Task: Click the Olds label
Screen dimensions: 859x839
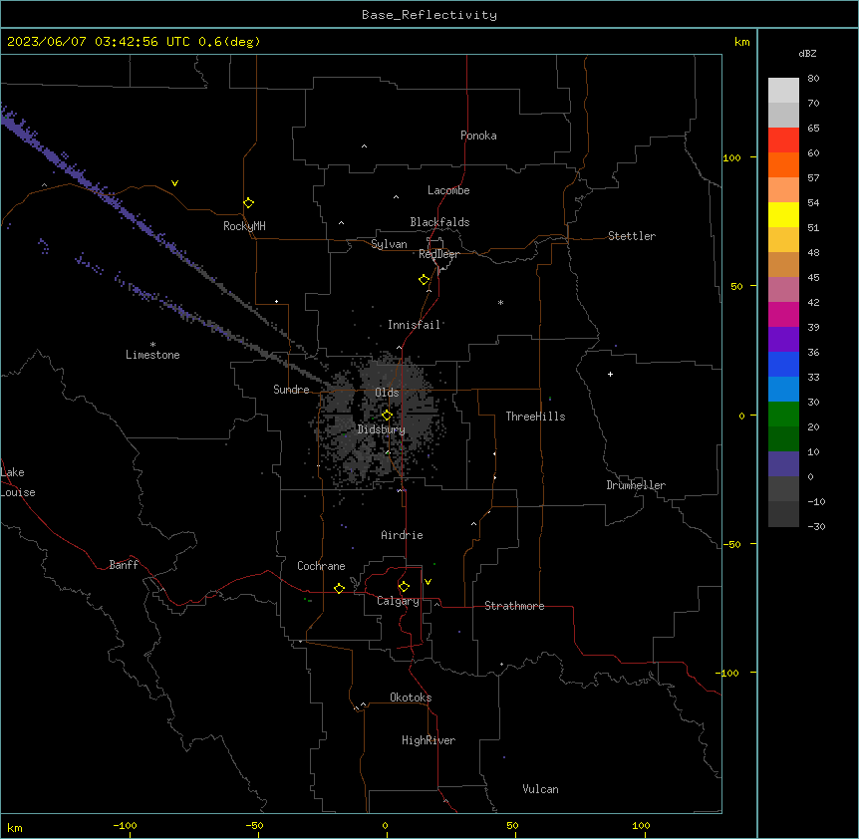Action: [x=387, y=393]
